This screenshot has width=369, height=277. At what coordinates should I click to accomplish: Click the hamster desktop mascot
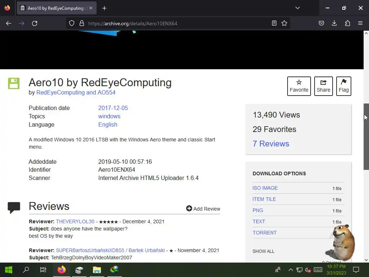[x=343, y=243]
